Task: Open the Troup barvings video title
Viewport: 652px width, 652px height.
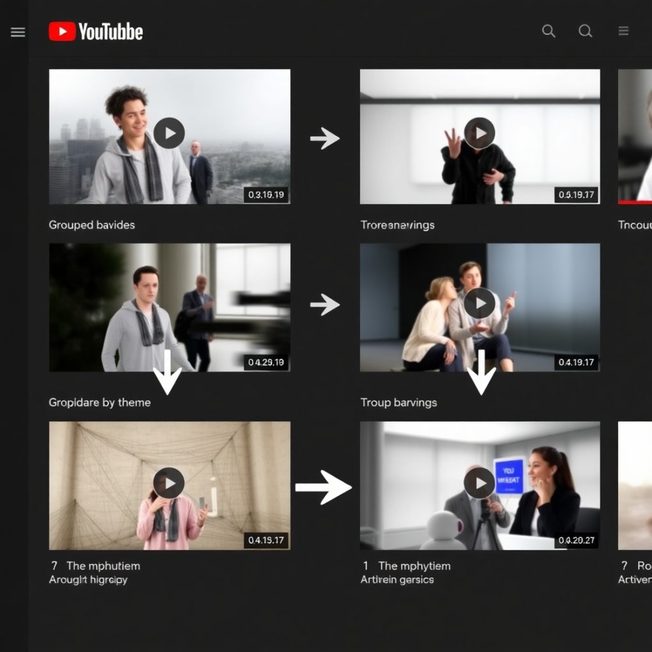Action: tap(398, 402)
